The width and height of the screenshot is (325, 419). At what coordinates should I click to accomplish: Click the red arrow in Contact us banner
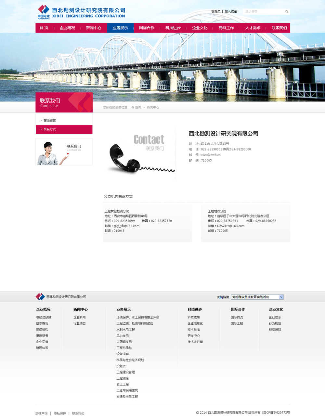pyautogui.click(x=68, y=154)
